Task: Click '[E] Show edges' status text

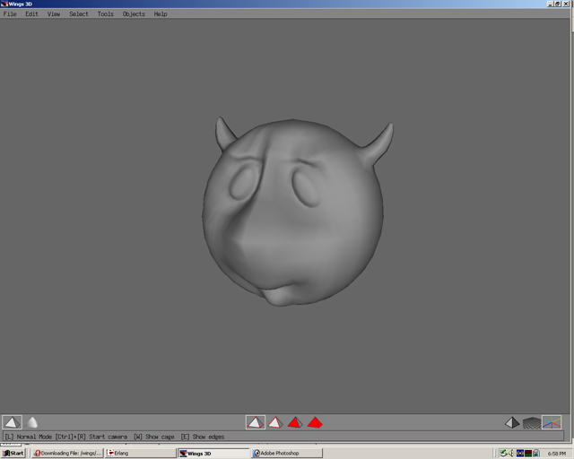Action: coord(203,437)
